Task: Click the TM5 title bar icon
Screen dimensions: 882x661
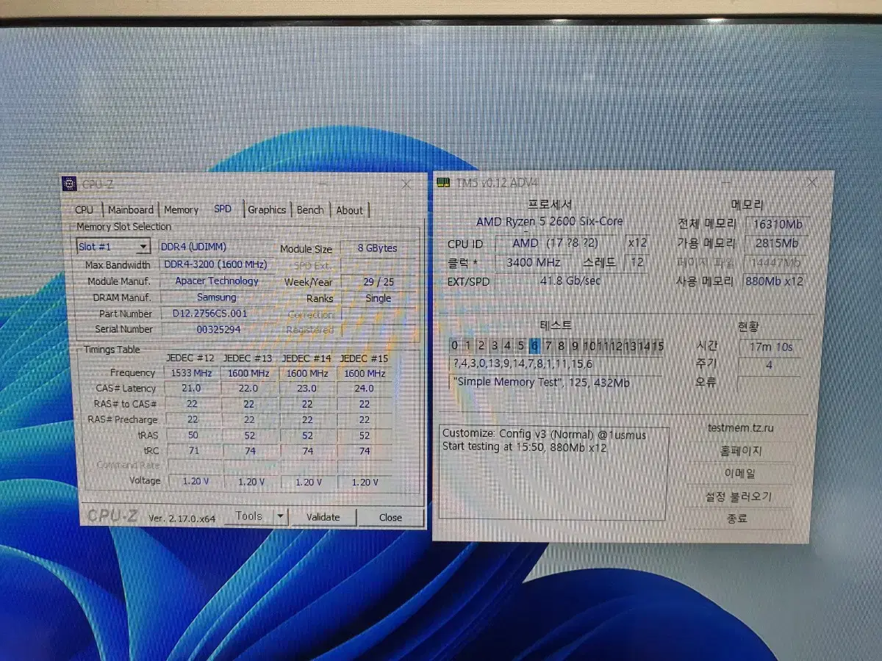Action: [444, 182]
